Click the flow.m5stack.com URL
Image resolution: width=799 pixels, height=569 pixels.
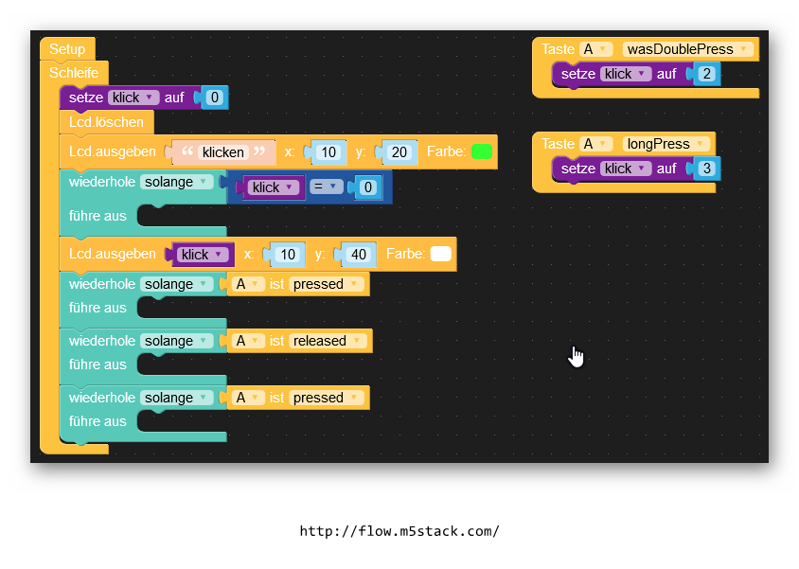(399, 531)
